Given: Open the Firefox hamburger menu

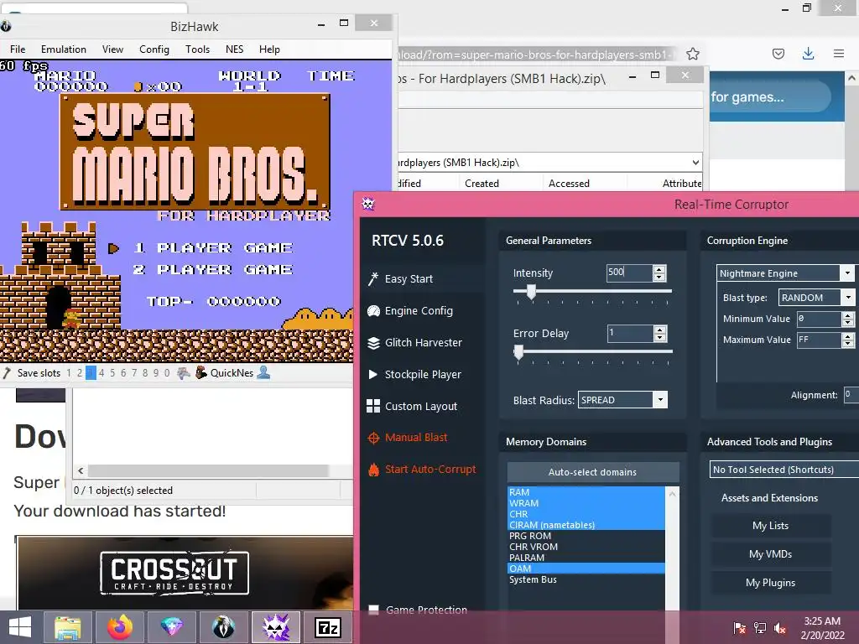Looking at the screenshot, I should click(x=839, y=53).
